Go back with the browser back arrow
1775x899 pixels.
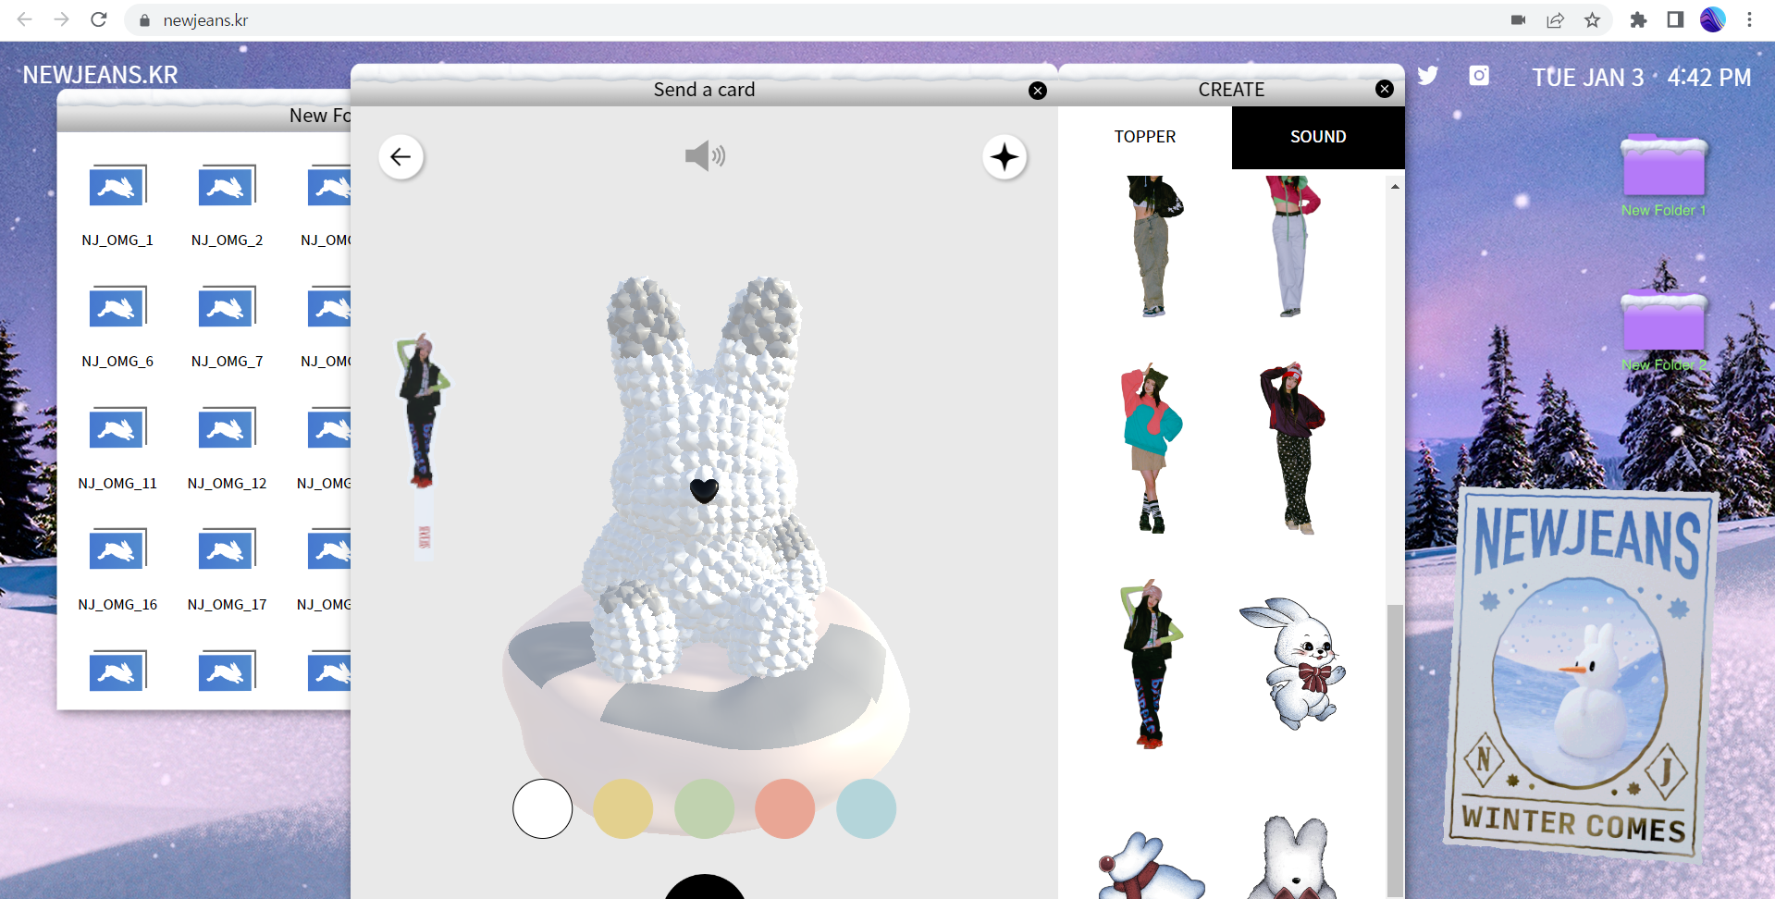click(25, 19)
